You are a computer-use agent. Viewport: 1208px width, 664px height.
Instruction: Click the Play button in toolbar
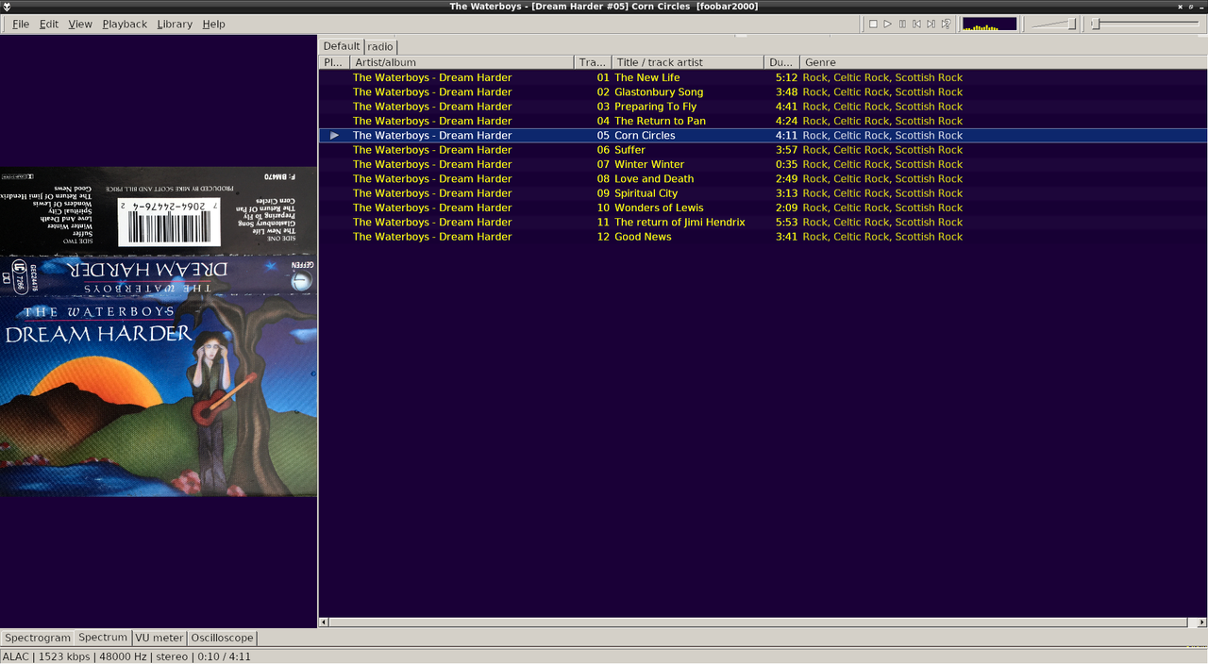pos(887,24)
